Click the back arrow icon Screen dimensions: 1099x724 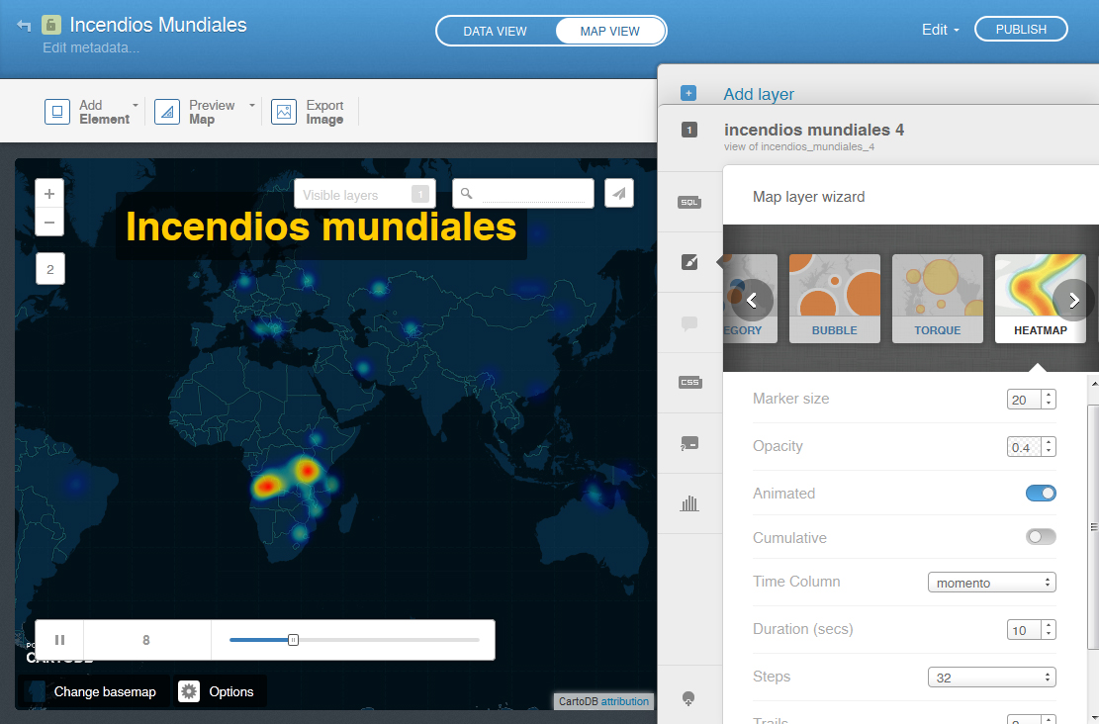click(x=24, y=26)
